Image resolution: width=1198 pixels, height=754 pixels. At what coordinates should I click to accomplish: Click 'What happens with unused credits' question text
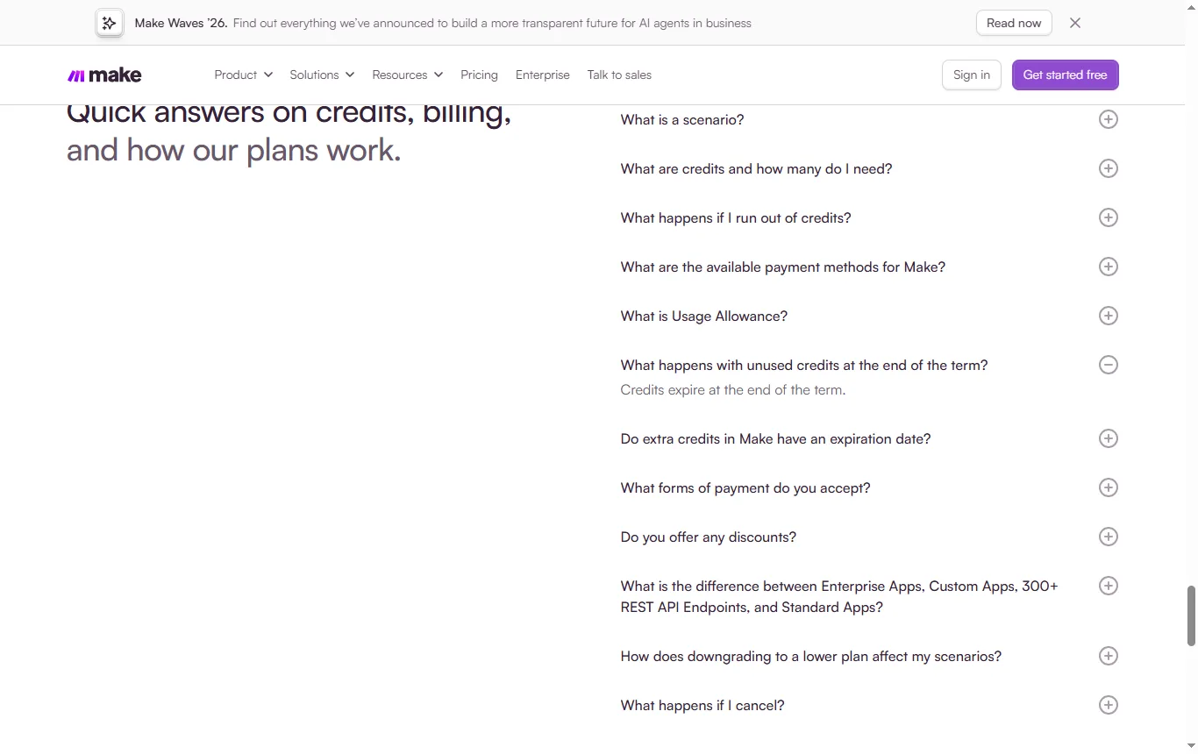[x=804, y=366]
